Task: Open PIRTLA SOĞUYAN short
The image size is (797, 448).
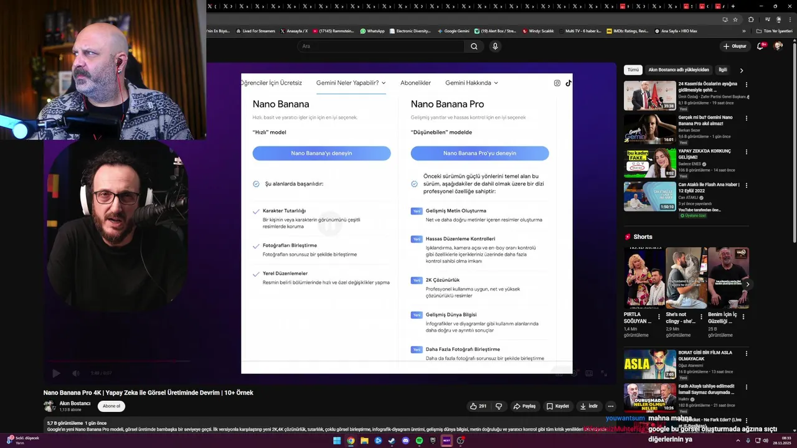Action: 644,278
